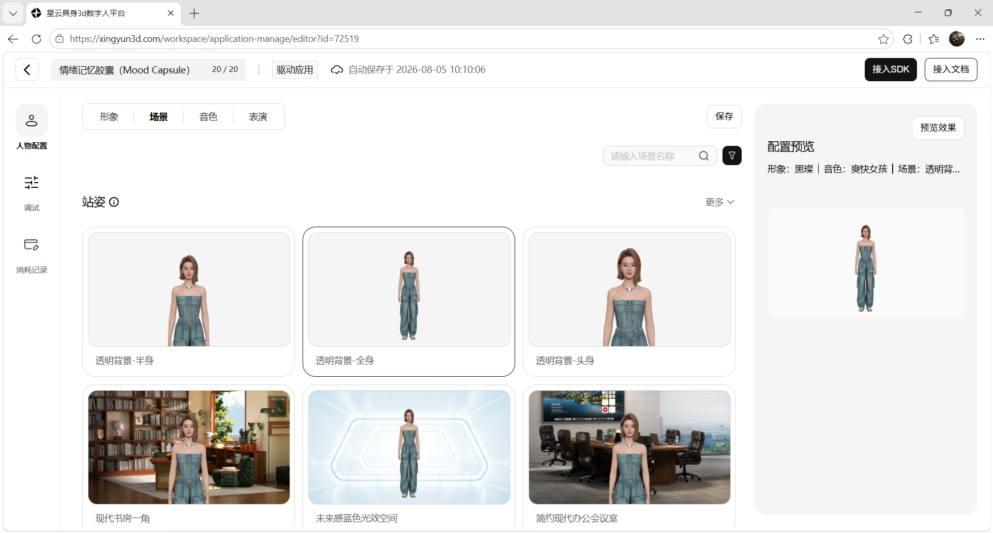The height and width of the screenshot is (533, 993).
Task: Open the browser favorites list icon
Action: tap(934, 39)
